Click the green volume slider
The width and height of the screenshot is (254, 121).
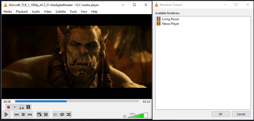point(138,115)
